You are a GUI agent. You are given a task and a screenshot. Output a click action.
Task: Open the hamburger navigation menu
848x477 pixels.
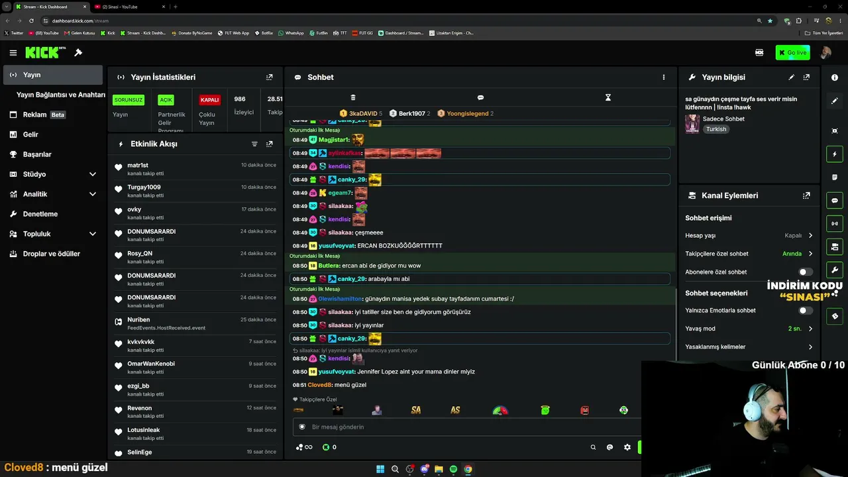(x=13, y=52)
